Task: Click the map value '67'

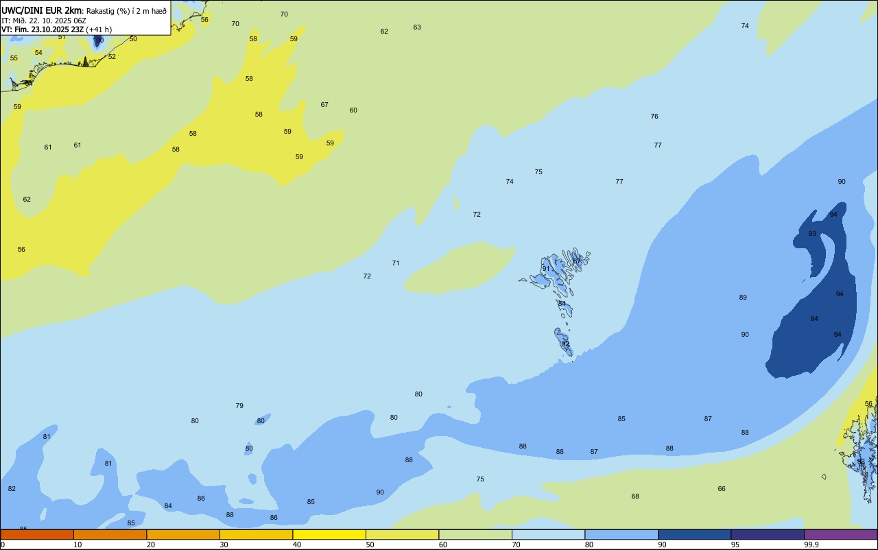Action: tap(324, 105)
